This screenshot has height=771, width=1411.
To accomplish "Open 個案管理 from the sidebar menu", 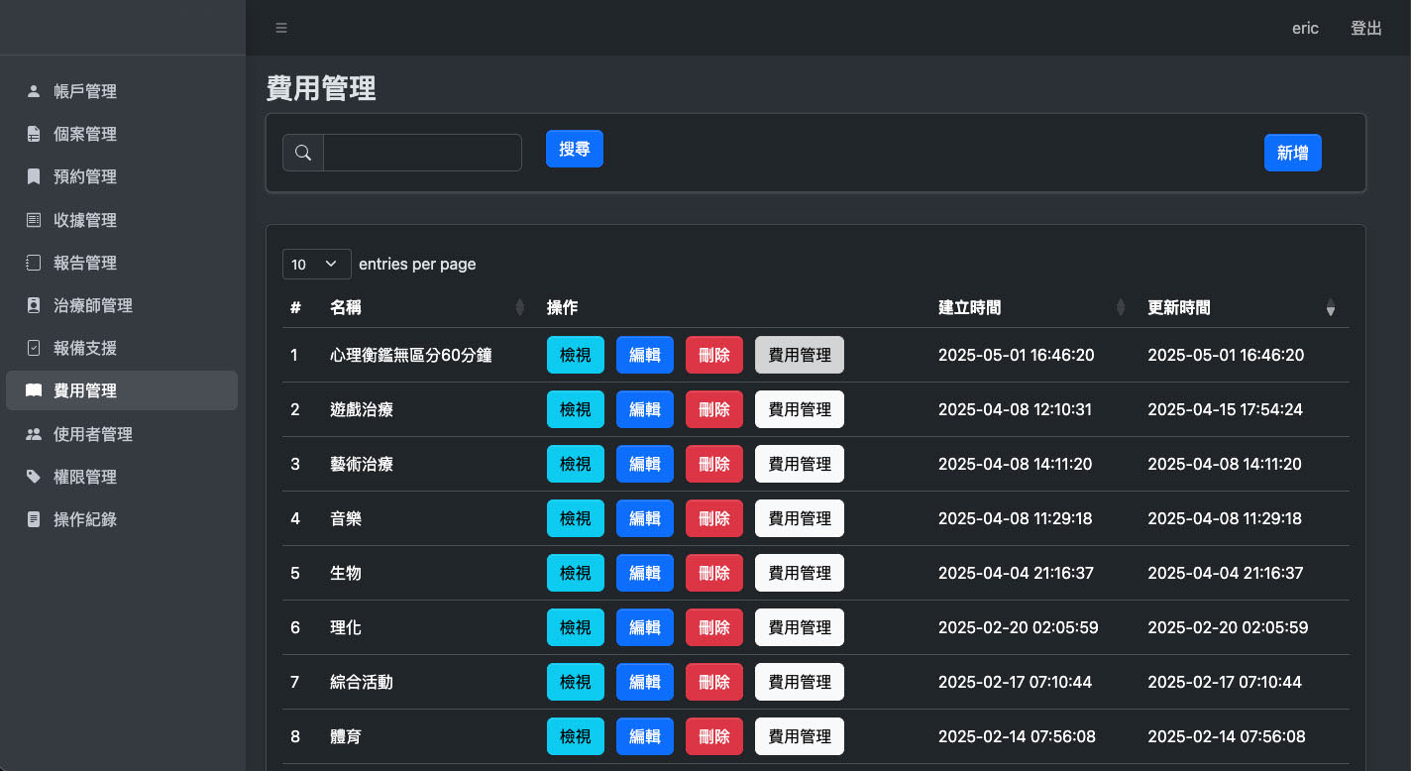I will click(x=84, y=134).
